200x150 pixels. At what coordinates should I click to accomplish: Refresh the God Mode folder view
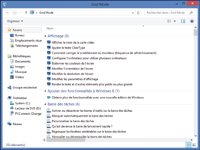139,13
